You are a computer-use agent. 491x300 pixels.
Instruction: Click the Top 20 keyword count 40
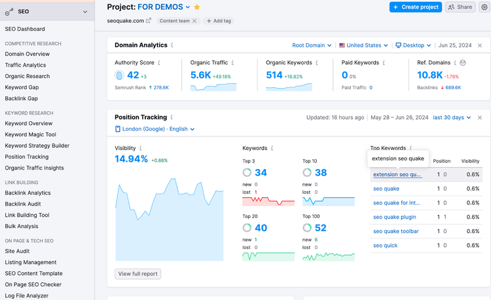[x=261, y=228]
